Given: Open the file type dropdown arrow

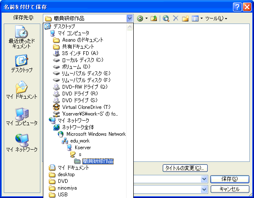Looking at the screenshot, I should 204,189.
